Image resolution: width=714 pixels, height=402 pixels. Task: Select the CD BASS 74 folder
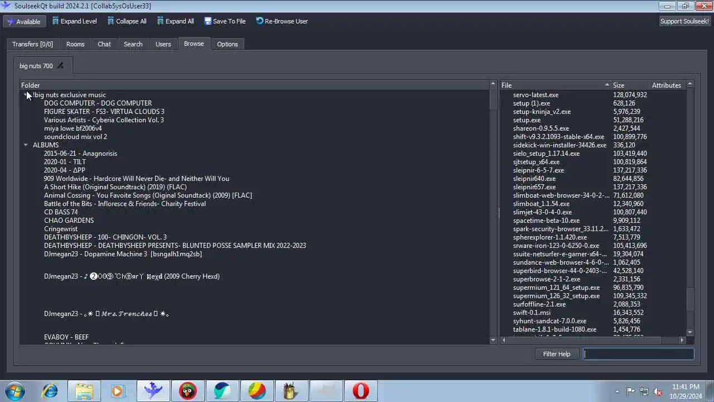[61, 212]
